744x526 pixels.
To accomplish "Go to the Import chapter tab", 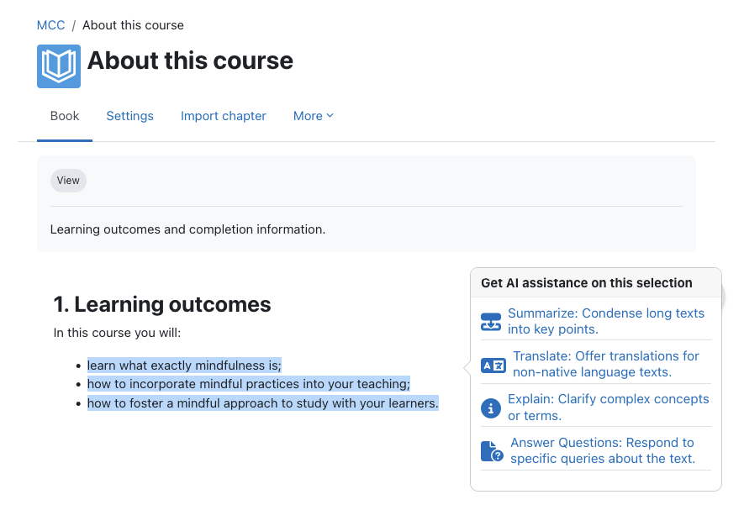I will coord(224,116).
